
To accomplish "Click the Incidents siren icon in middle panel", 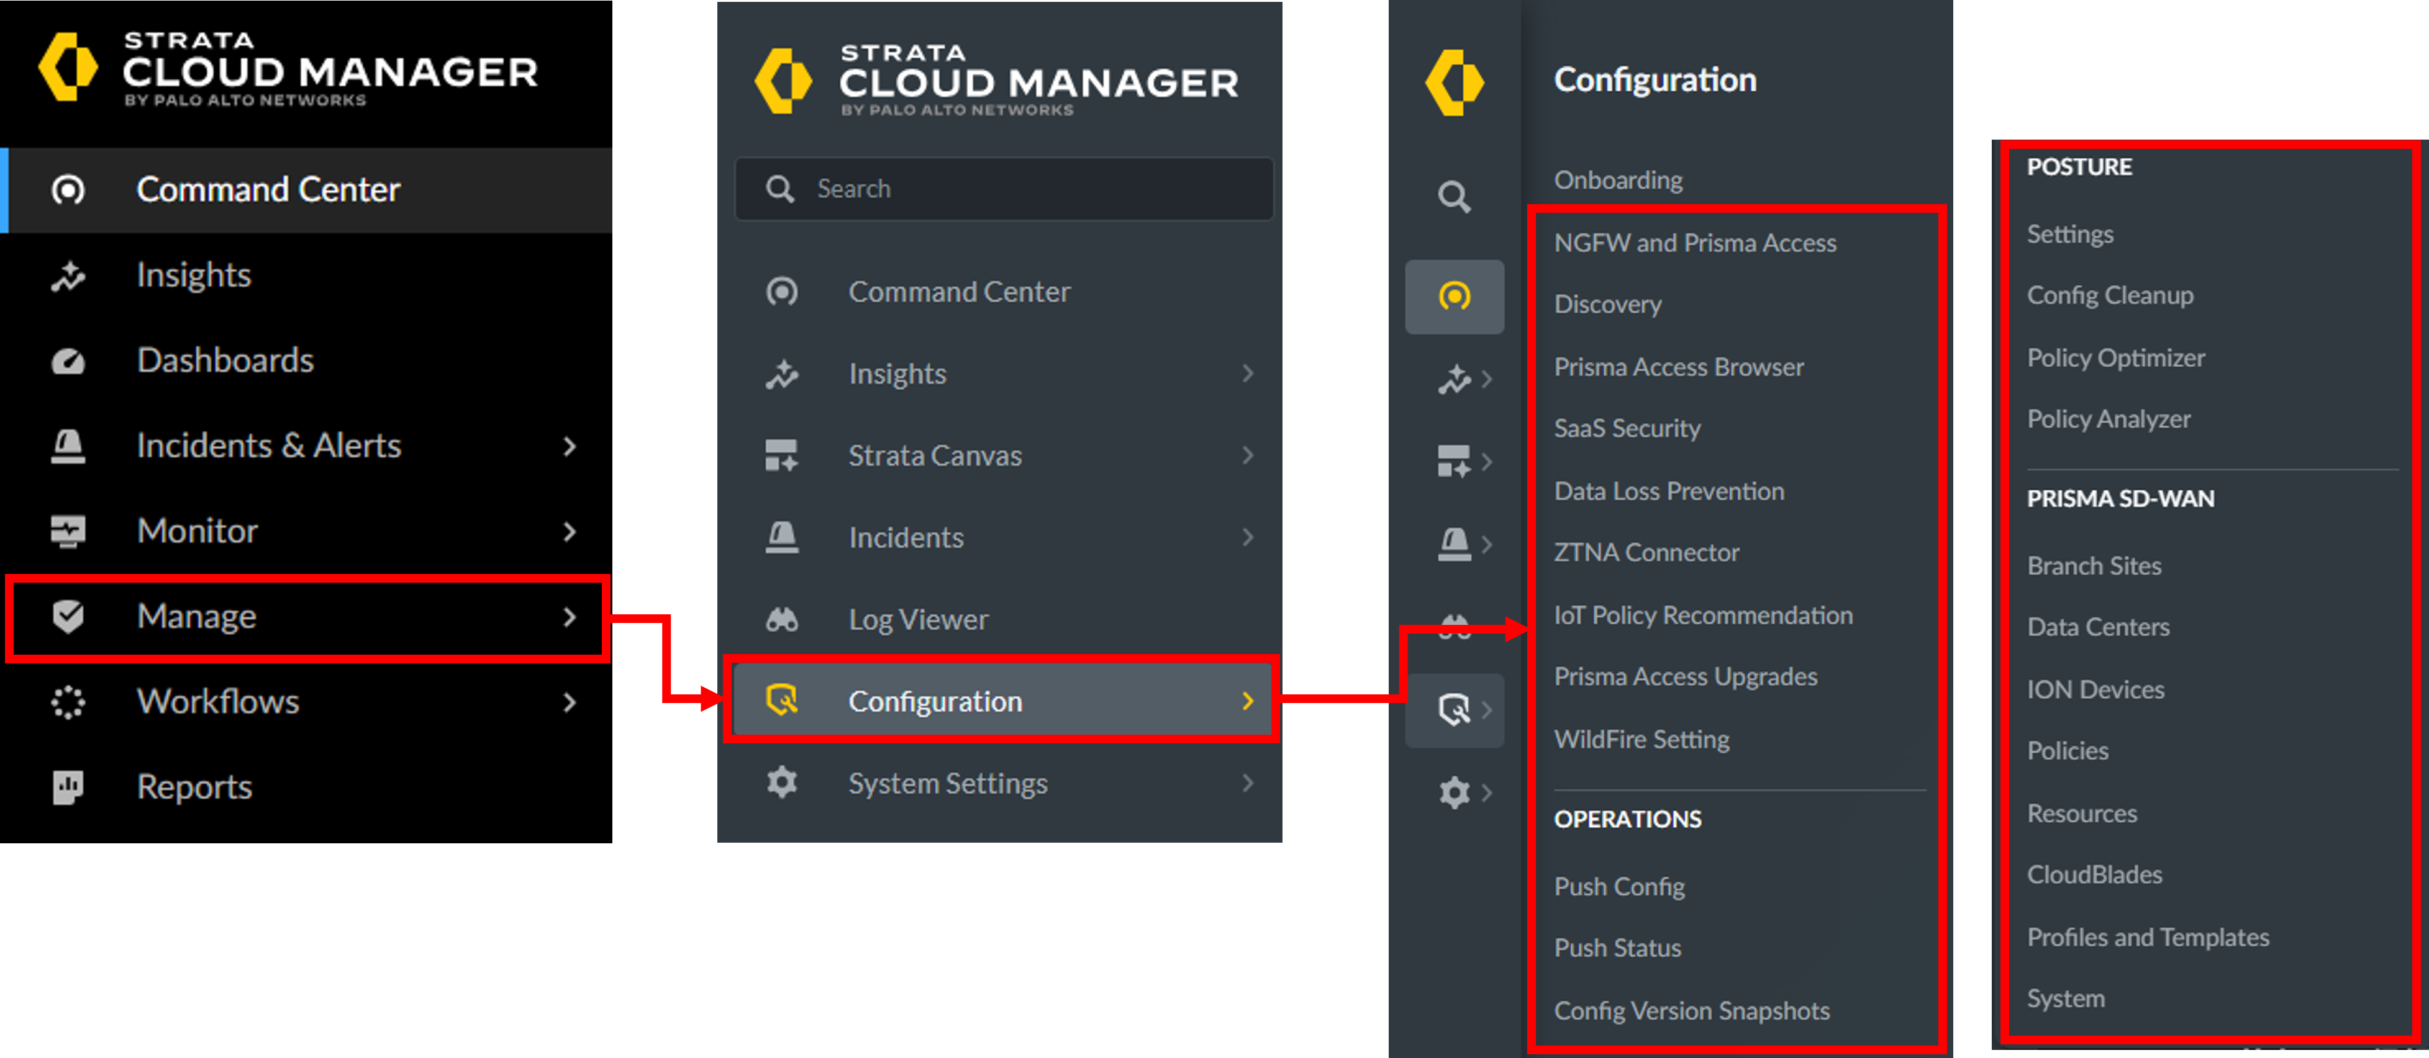I will pyautogui.click(x=782, y=538).
